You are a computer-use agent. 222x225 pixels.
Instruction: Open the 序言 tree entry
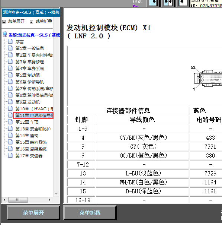[x=19, y=42]
